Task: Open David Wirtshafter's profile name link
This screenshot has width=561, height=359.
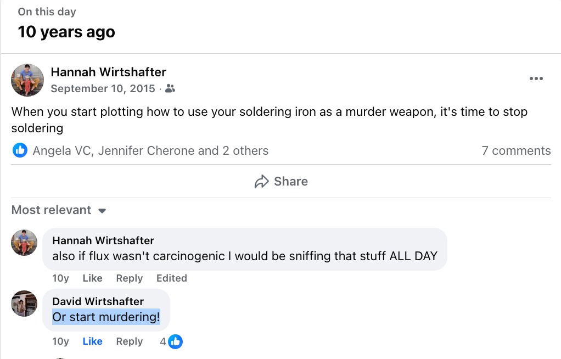Action: pyautogui.click(x=98, y=301)
